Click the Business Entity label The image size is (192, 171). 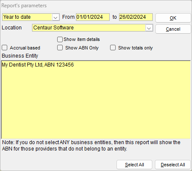click(20, 56)
